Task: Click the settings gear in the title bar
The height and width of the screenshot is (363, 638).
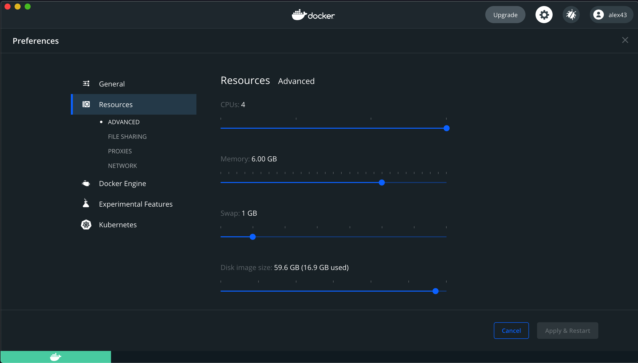Action: [x=544, y=15]
